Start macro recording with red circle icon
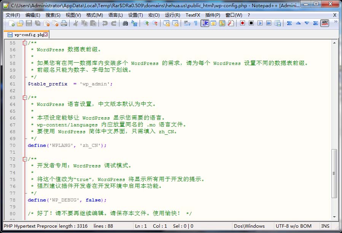The width and height of the screenshot is (342, 233). [242, 24]
